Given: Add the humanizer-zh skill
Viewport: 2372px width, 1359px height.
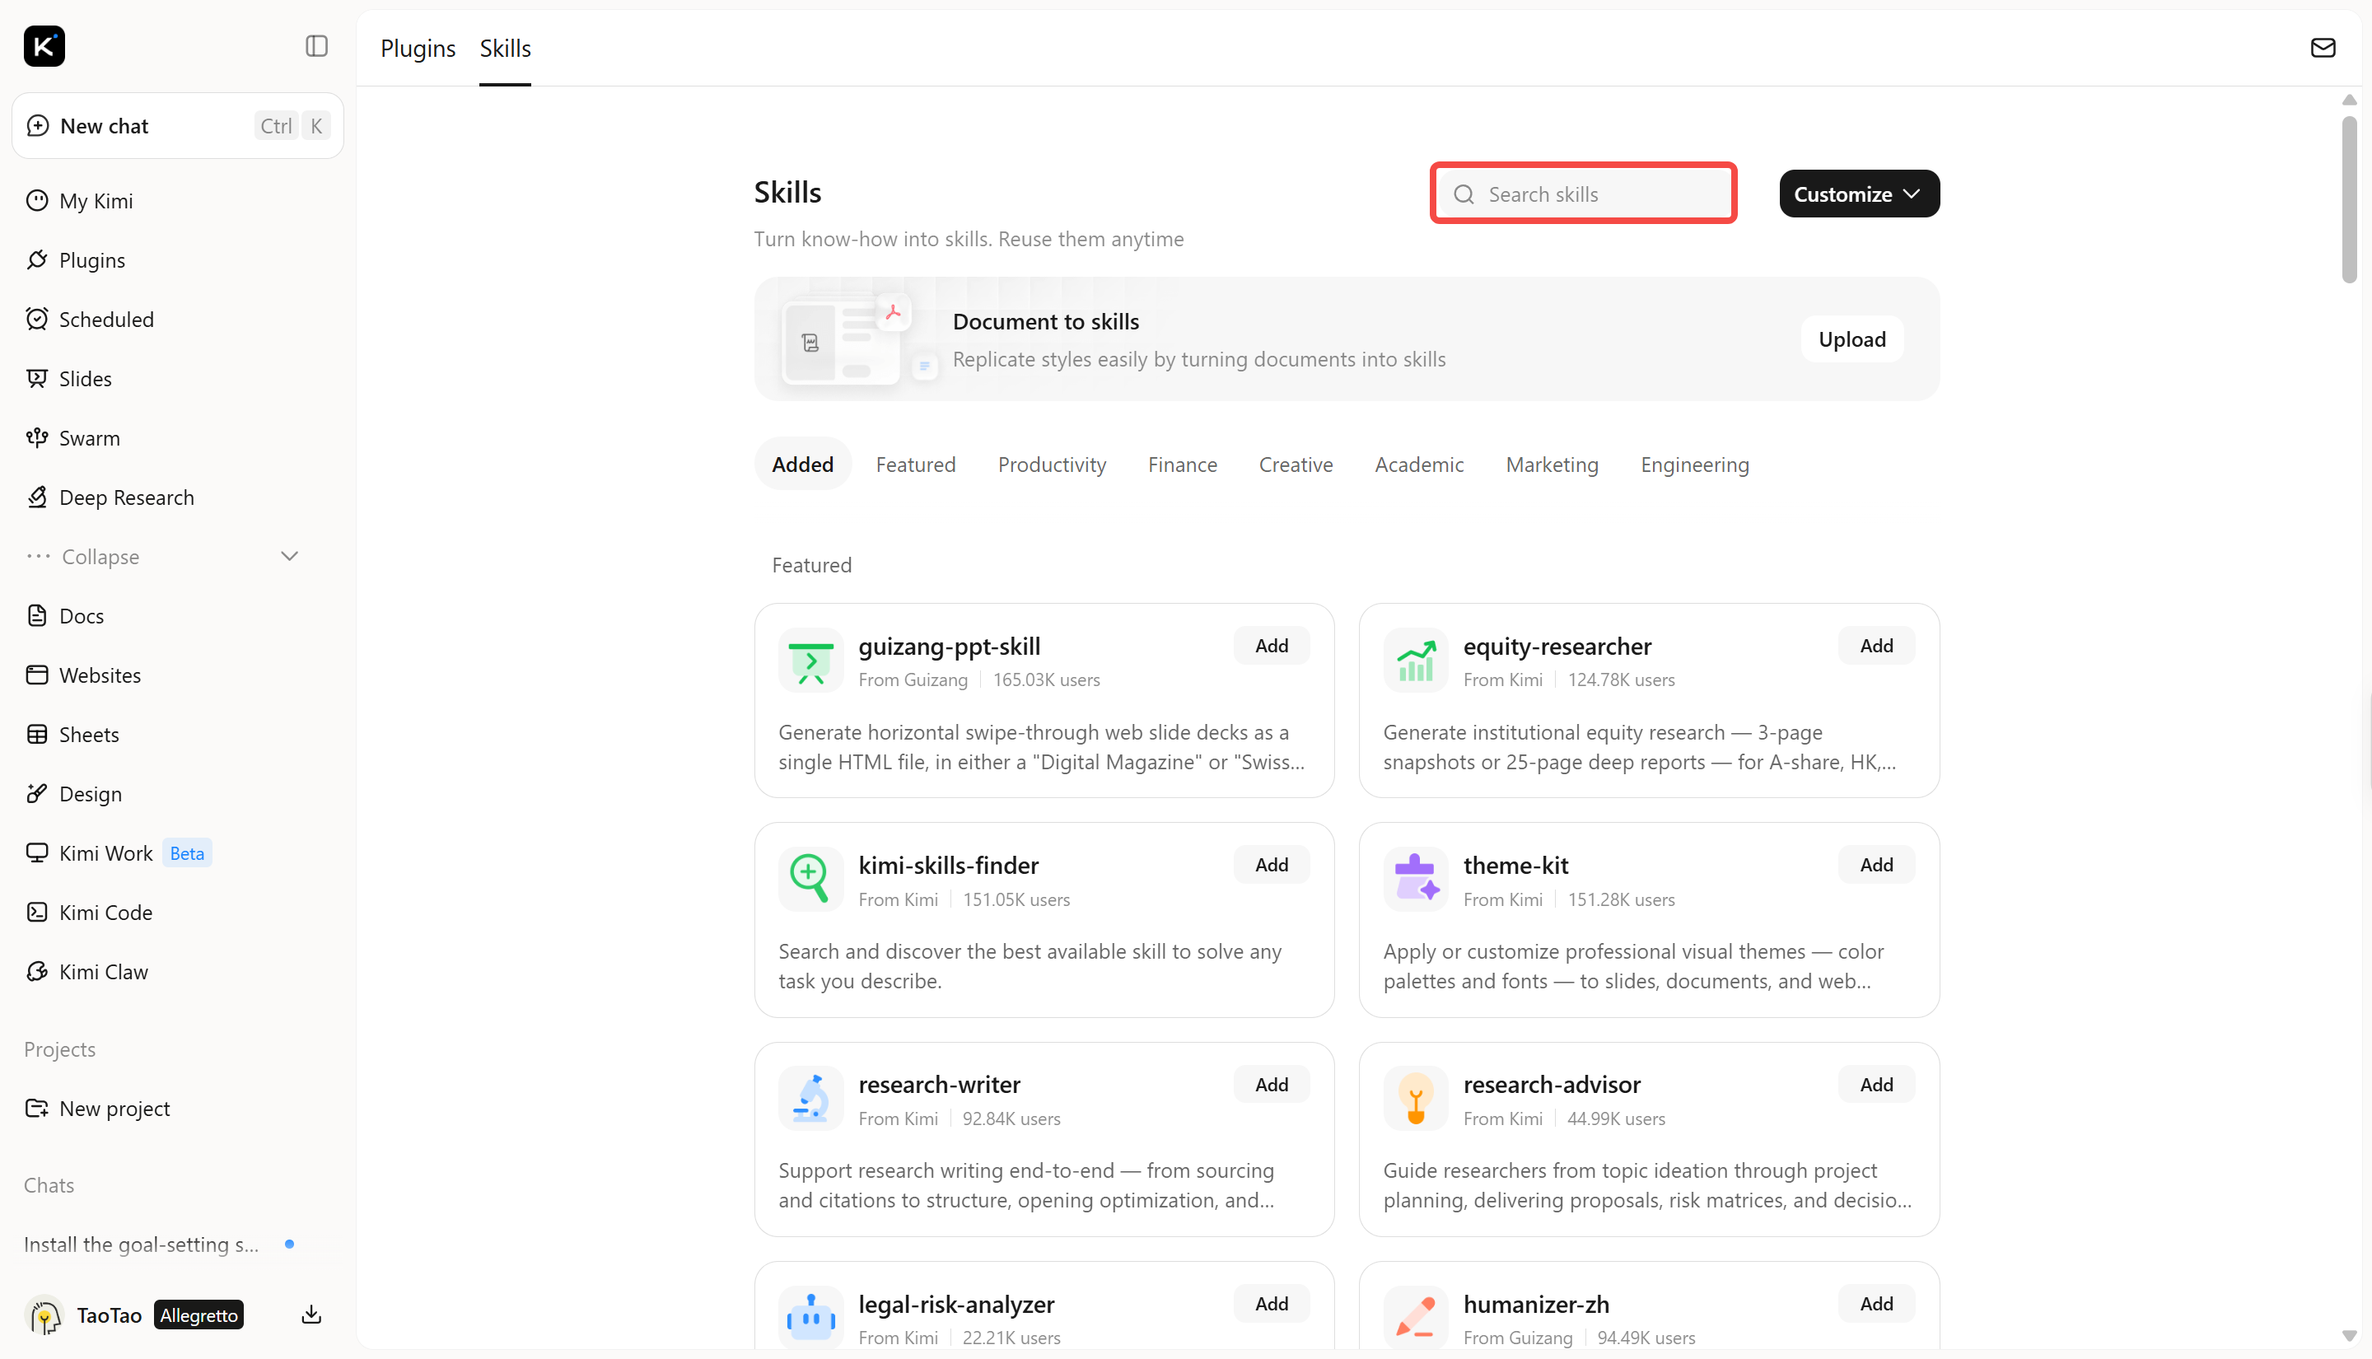Looking at the screenshot, I should (x=1875, y=1304).
